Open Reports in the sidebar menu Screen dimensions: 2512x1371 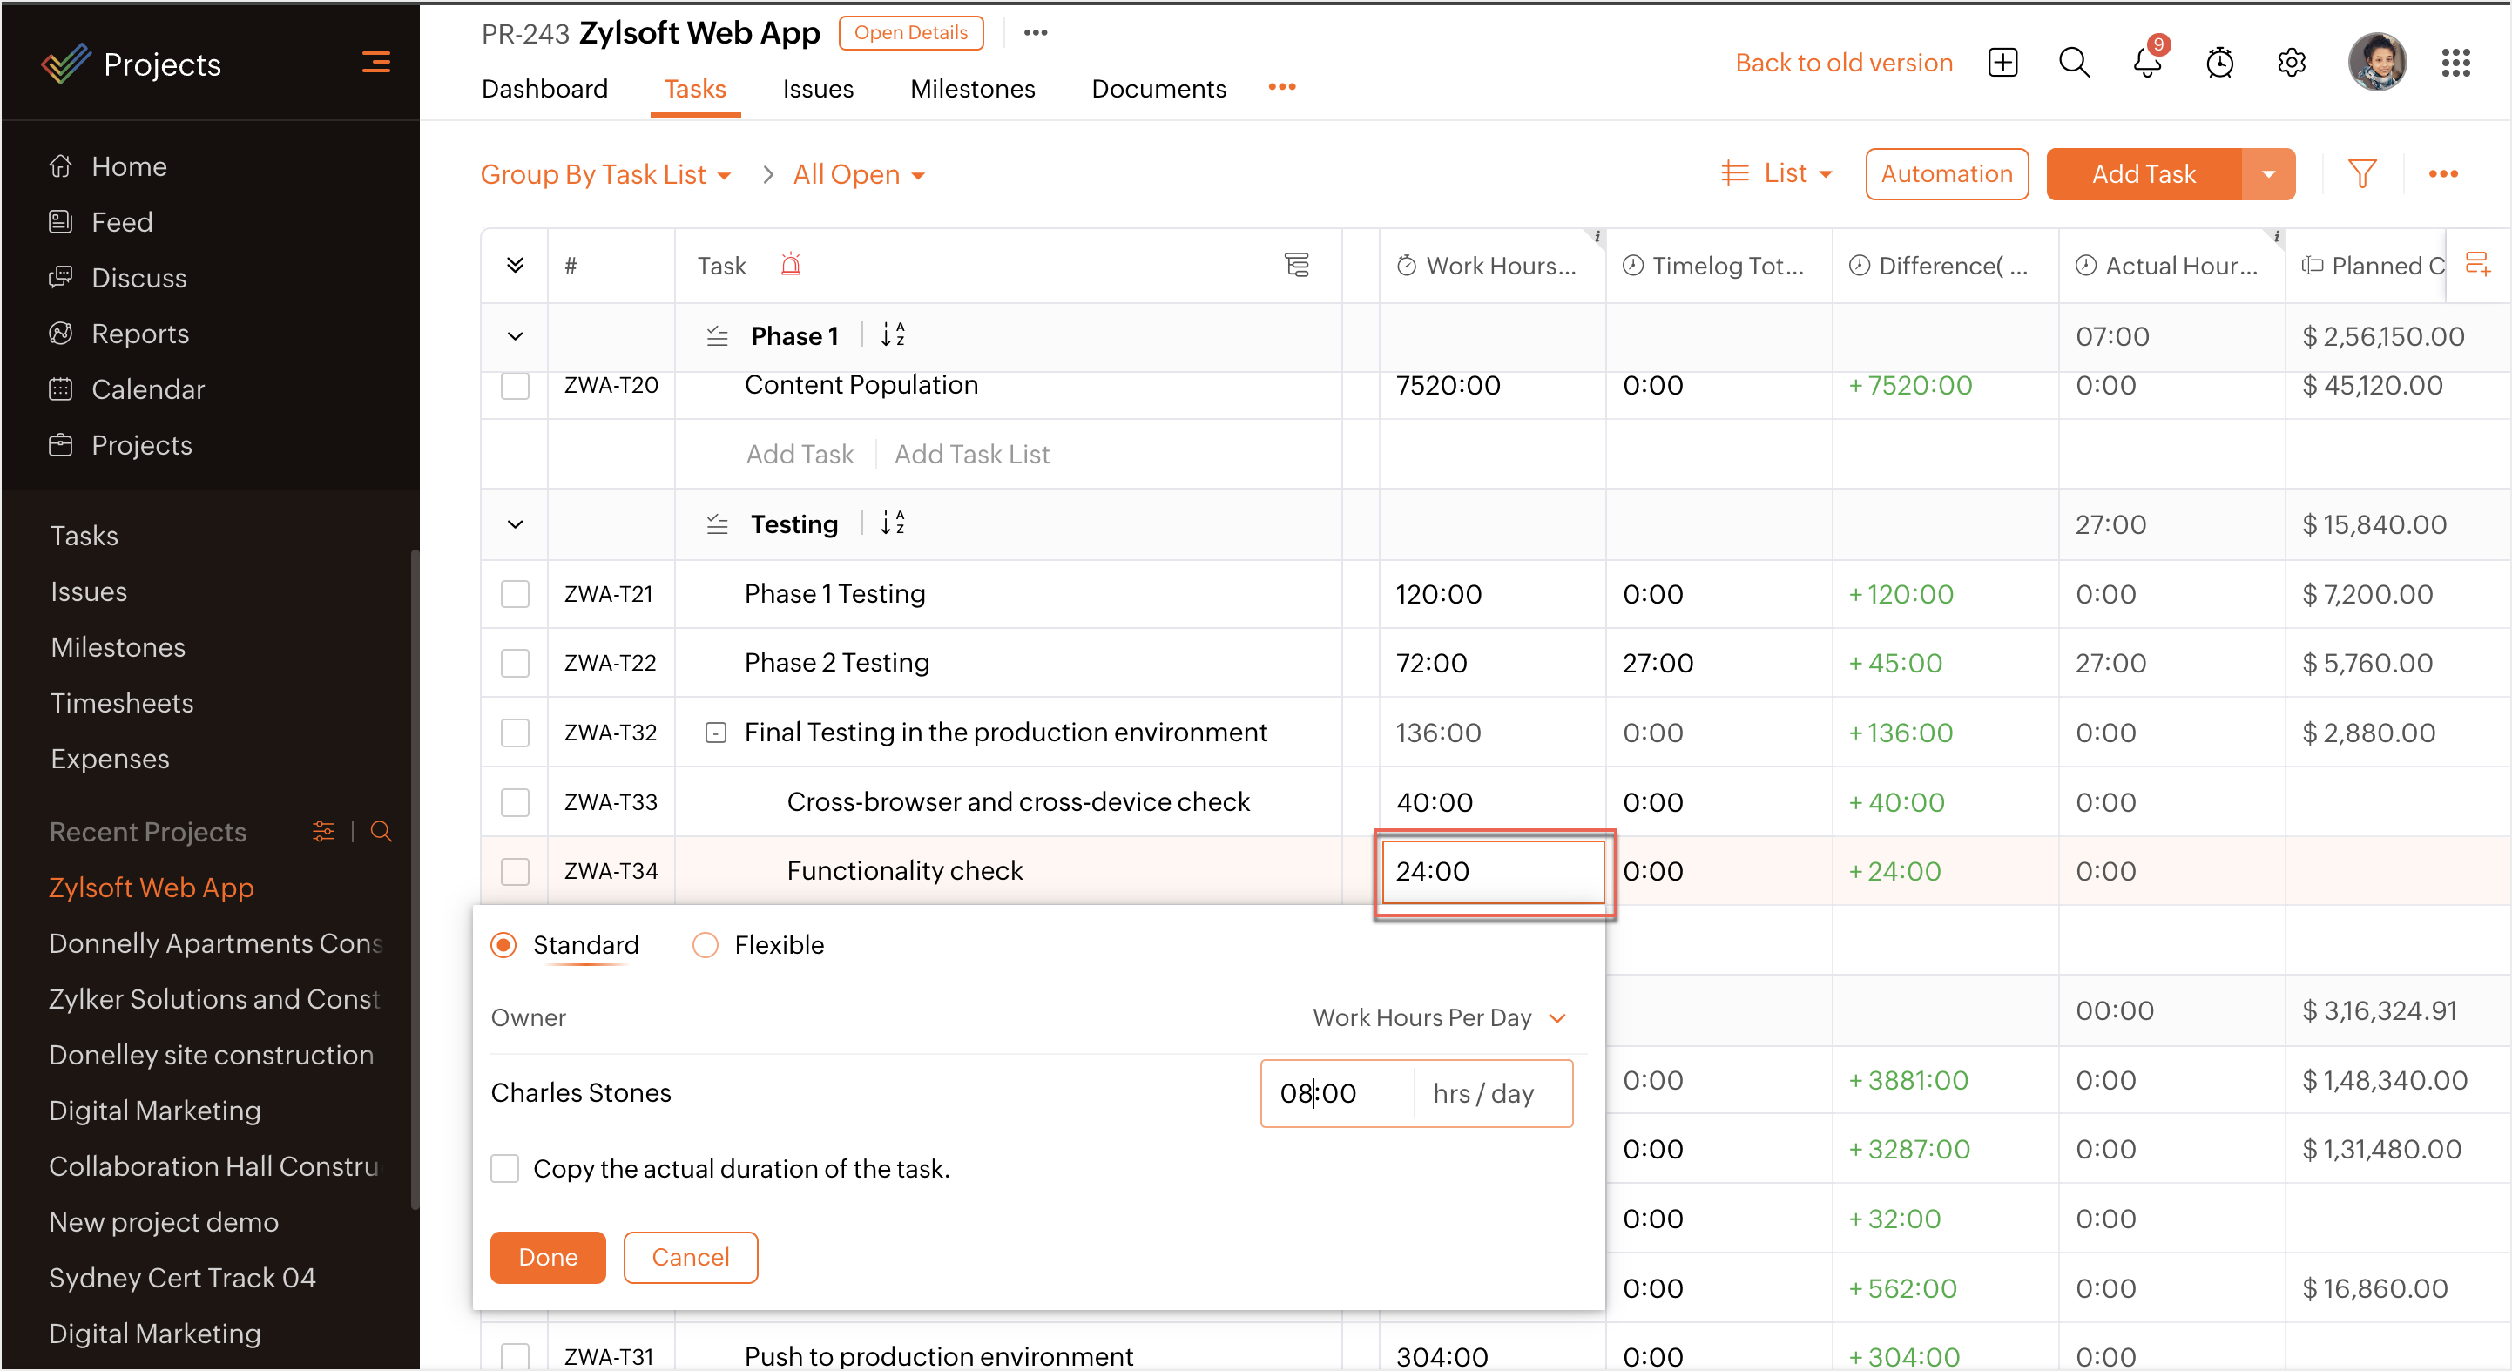pyautogui.click(x=139, y=334)
